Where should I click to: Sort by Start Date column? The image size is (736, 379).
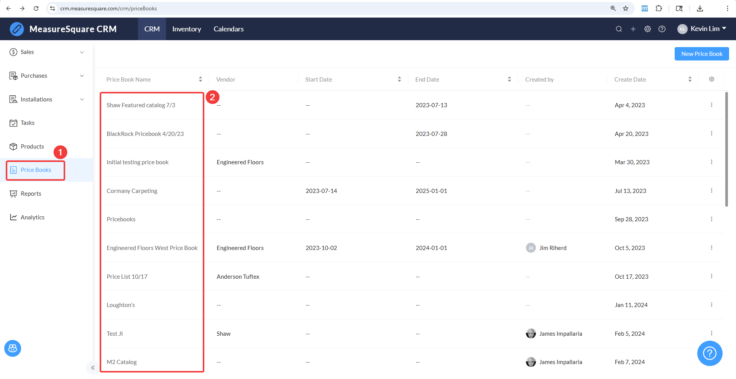tap(399, 79)
